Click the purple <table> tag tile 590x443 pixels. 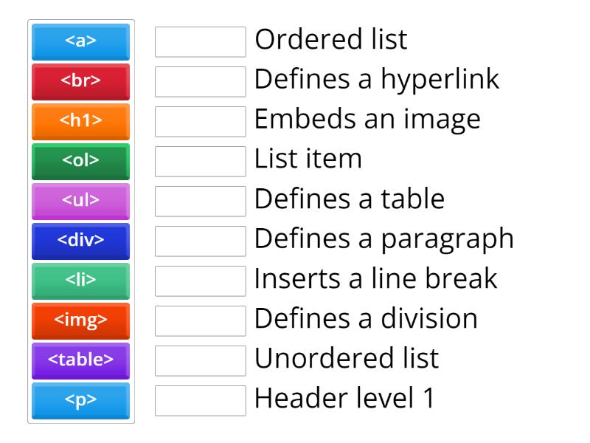point(80,361)
